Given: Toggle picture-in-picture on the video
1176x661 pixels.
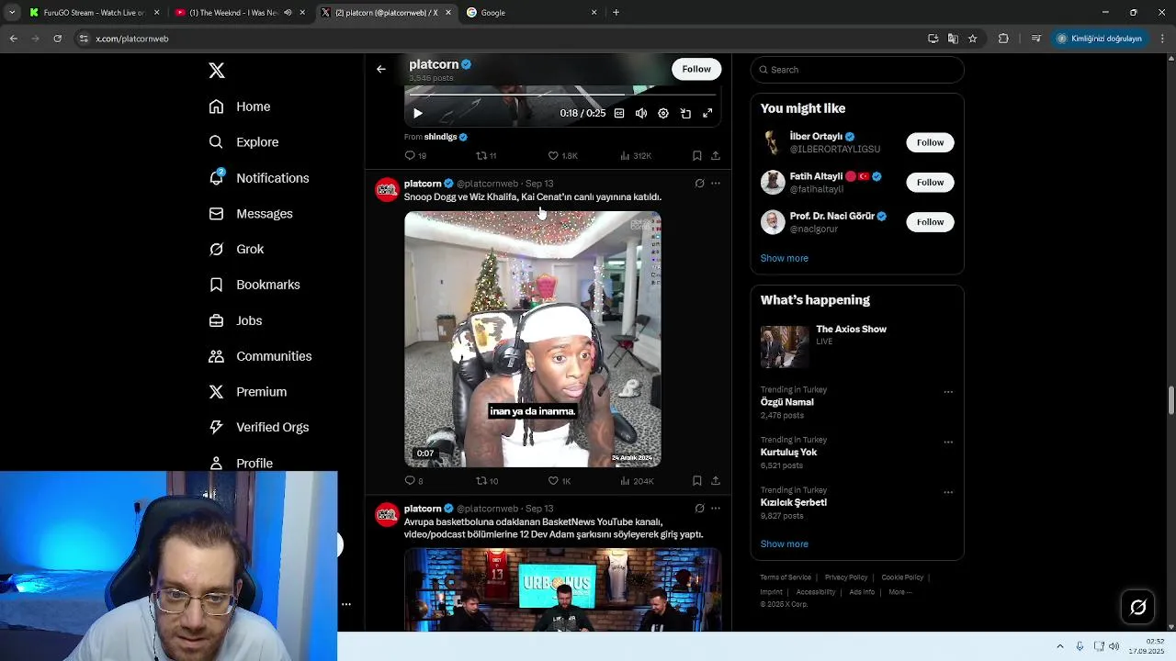Looking at the screenshot, I should (685, 114).
